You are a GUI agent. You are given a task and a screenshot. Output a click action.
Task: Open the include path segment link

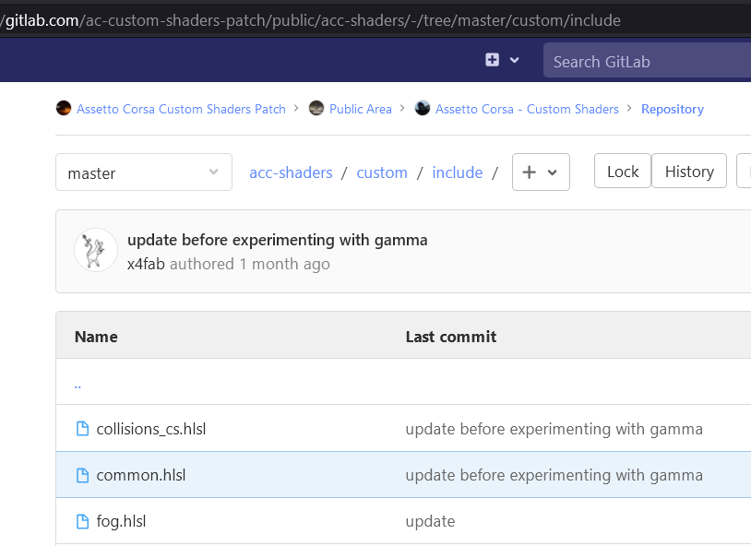pyautogui.click(x=458, y=172)
